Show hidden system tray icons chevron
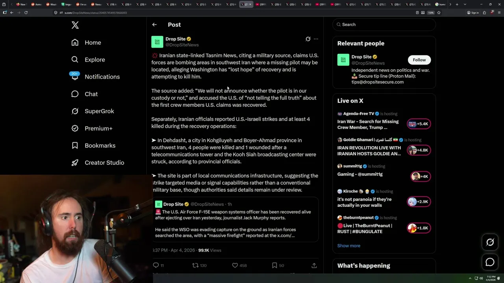The width and height of the screenshot is (504, 283). [470, 278]
